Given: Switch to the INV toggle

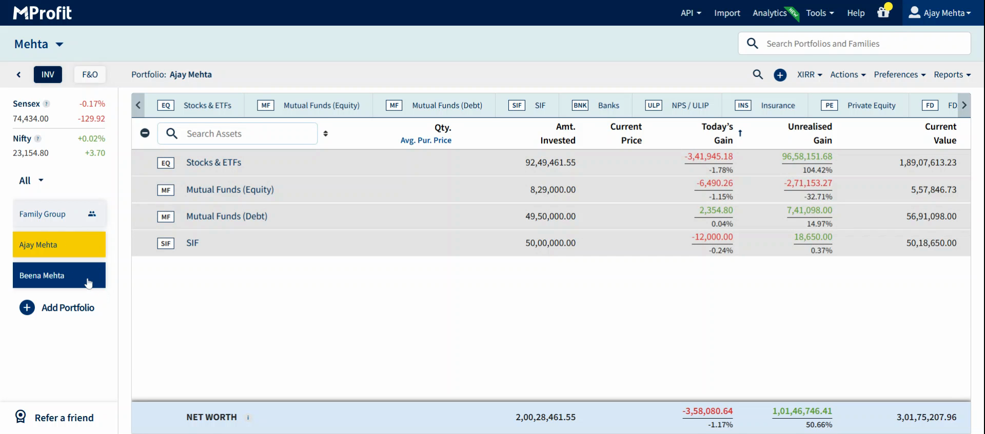Looking at the screenshot, I should point(48,74).
